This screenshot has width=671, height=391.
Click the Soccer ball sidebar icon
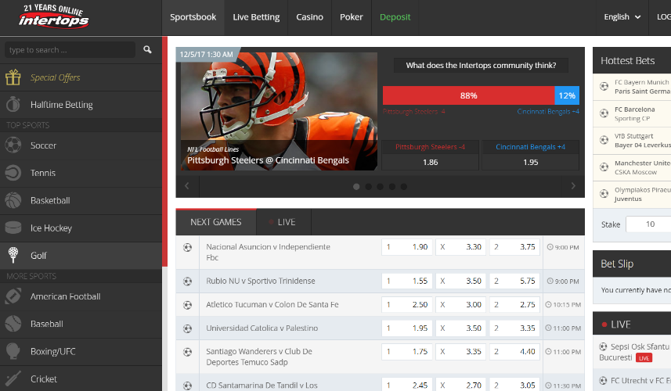[x=13, y=145]
